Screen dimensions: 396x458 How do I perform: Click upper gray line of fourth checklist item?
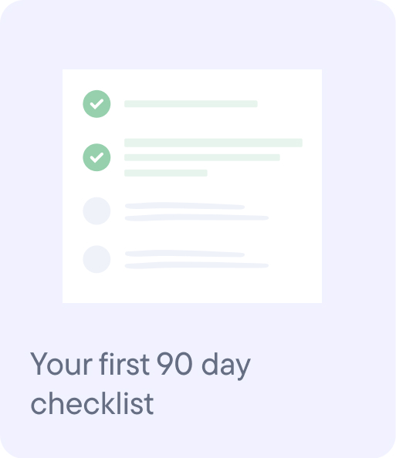coord(184,254)
